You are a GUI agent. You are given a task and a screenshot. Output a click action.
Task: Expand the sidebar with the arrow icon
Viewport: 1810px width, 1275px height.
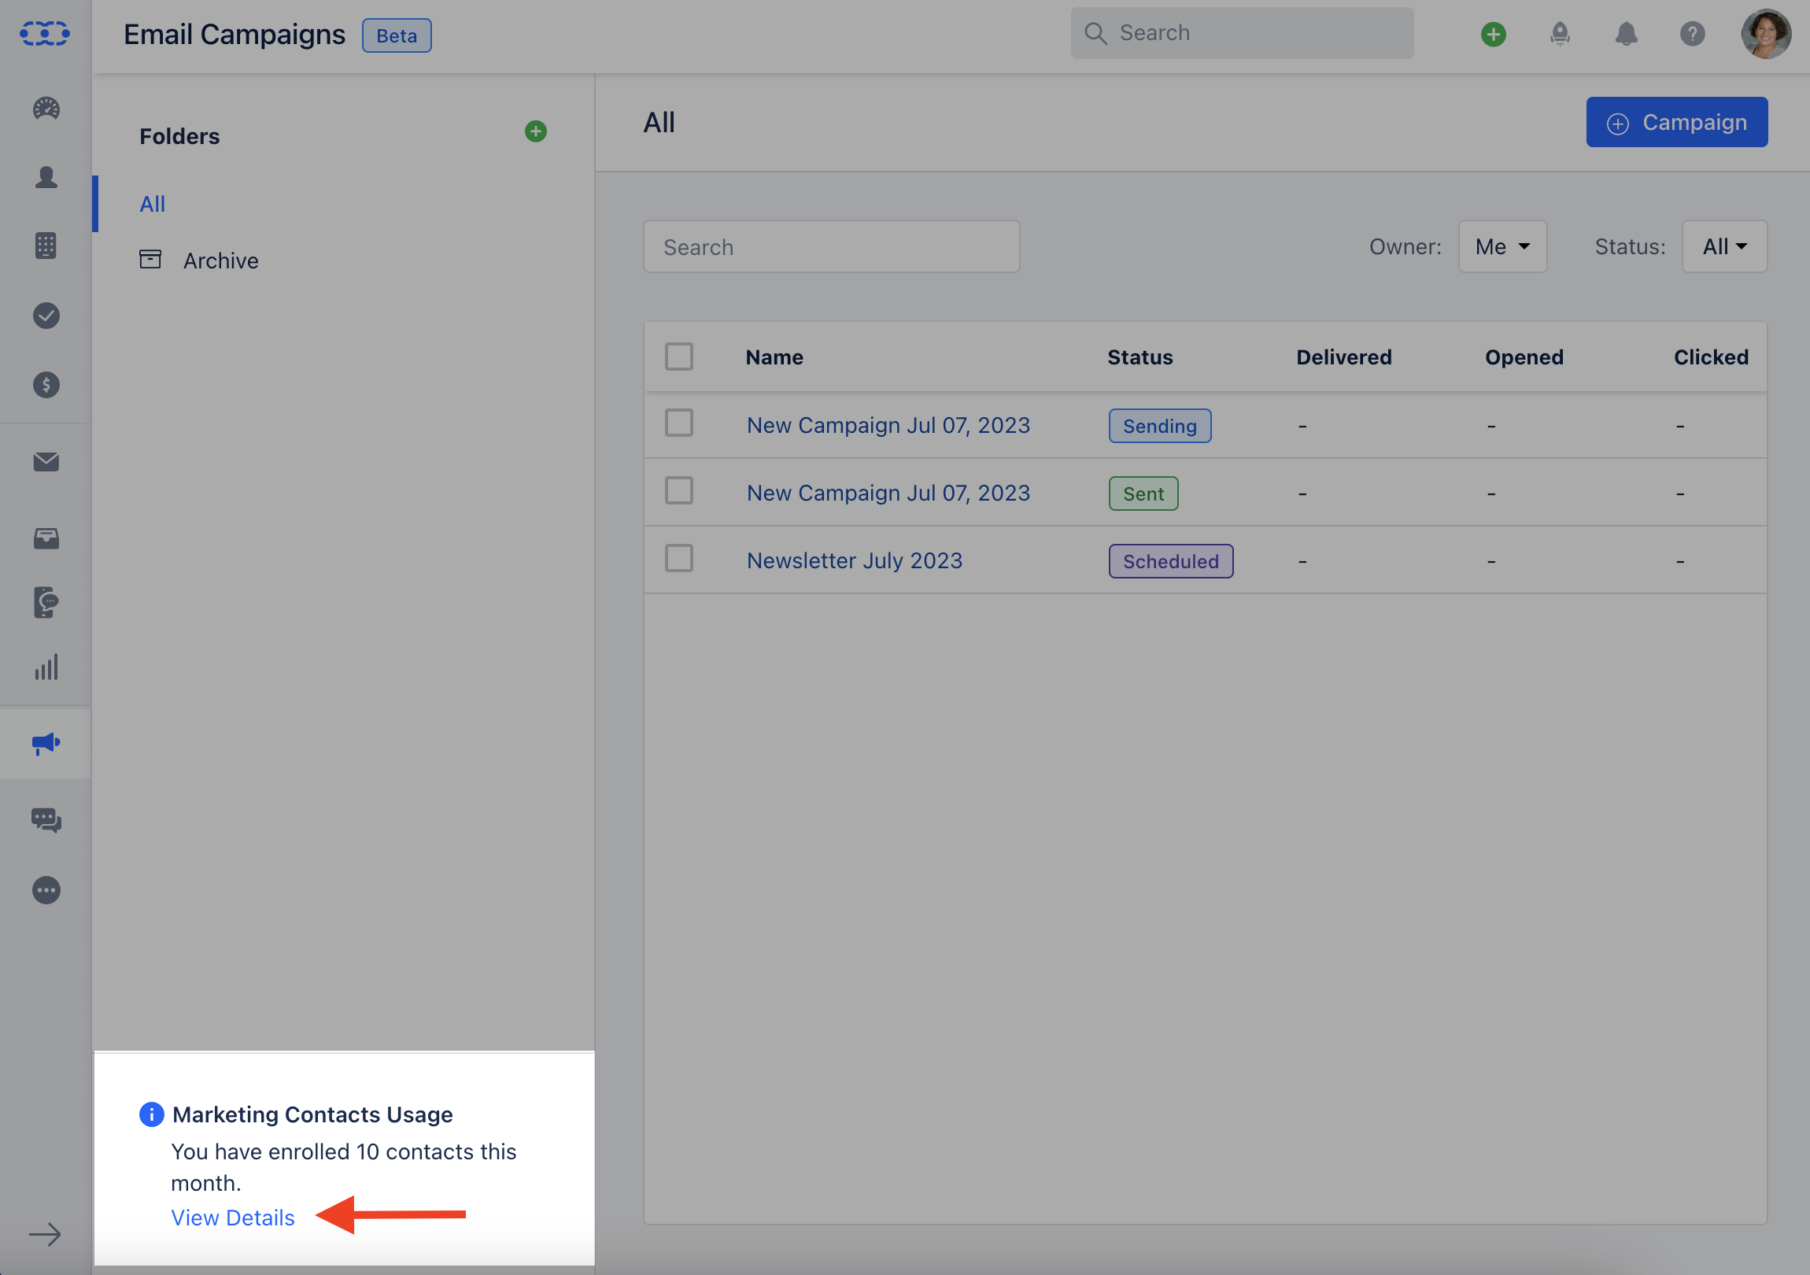pos(45,1235)
